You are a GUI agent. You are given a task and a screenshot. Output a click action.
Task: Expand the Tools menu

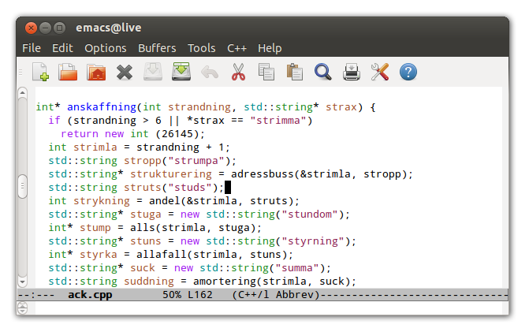pos(202,48)
